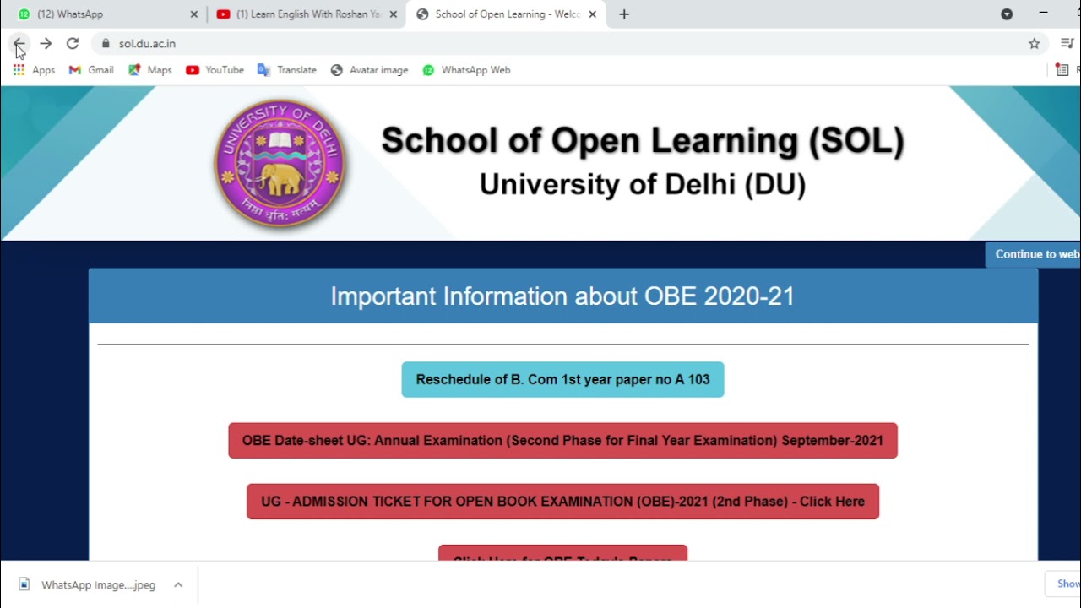The width and height of the screenshot is (1081, 608).
Task: Close the Learn English YouTube tab
Action: click(393, 14)
